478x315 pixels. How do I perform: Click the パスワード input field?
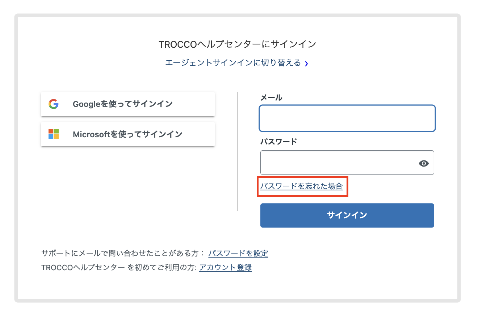tap(340, 163)
